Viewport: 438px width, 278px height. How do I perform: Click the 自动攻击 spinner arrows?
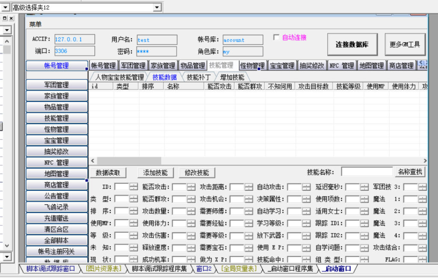306,187
